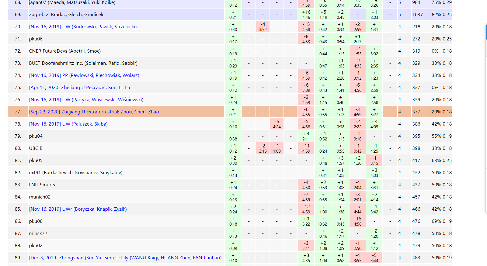Select the CNER FutureDevs team row
The image size is (487, 266).
pyautogui.click(x=64, y=51)
